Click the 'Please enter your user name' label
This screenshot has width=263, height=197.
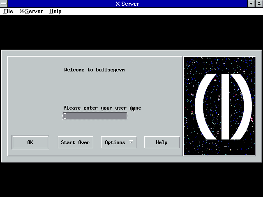pyautogui.click(x=102, y=108)
